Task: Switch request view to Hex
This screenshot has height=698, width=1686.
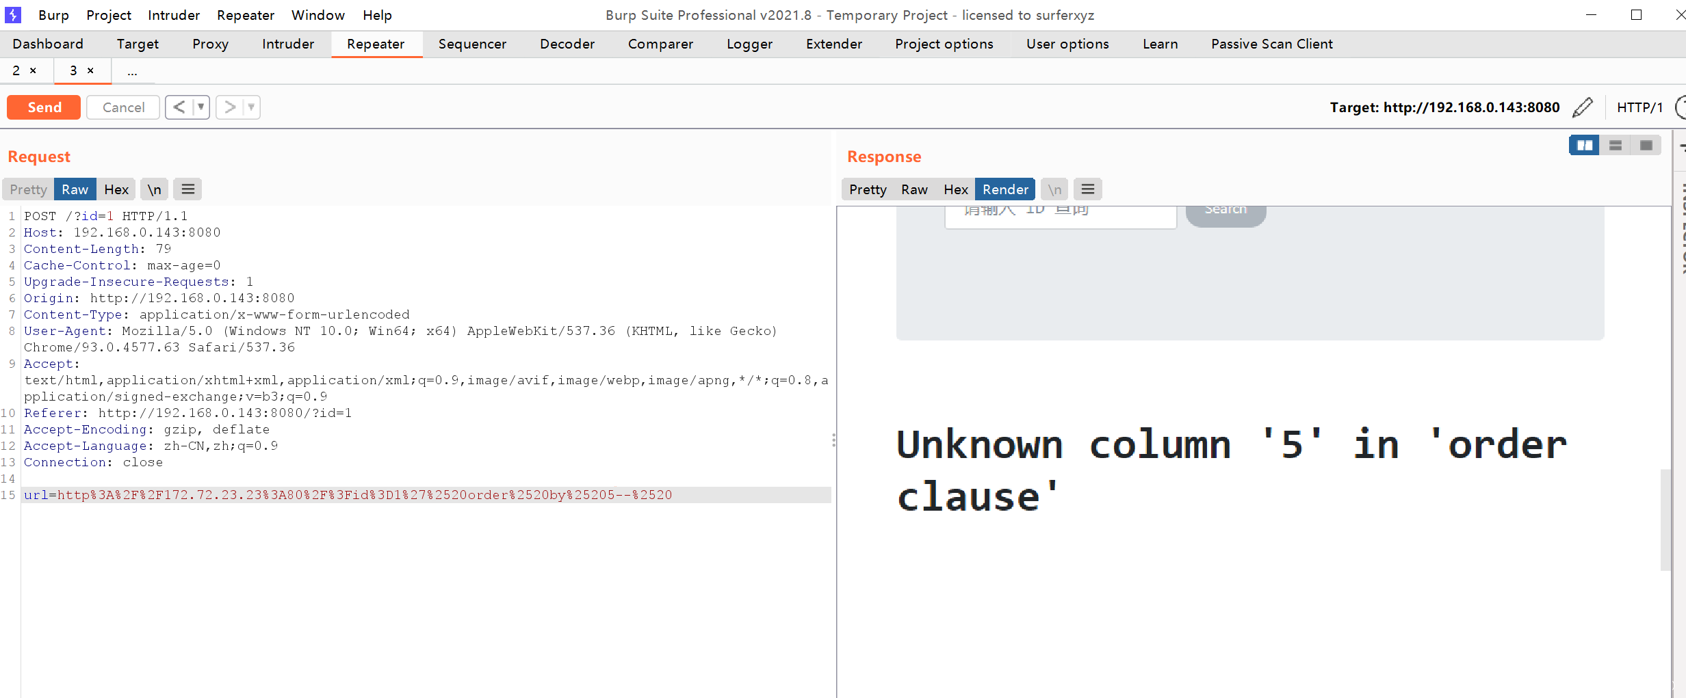Action: [116, 189]
